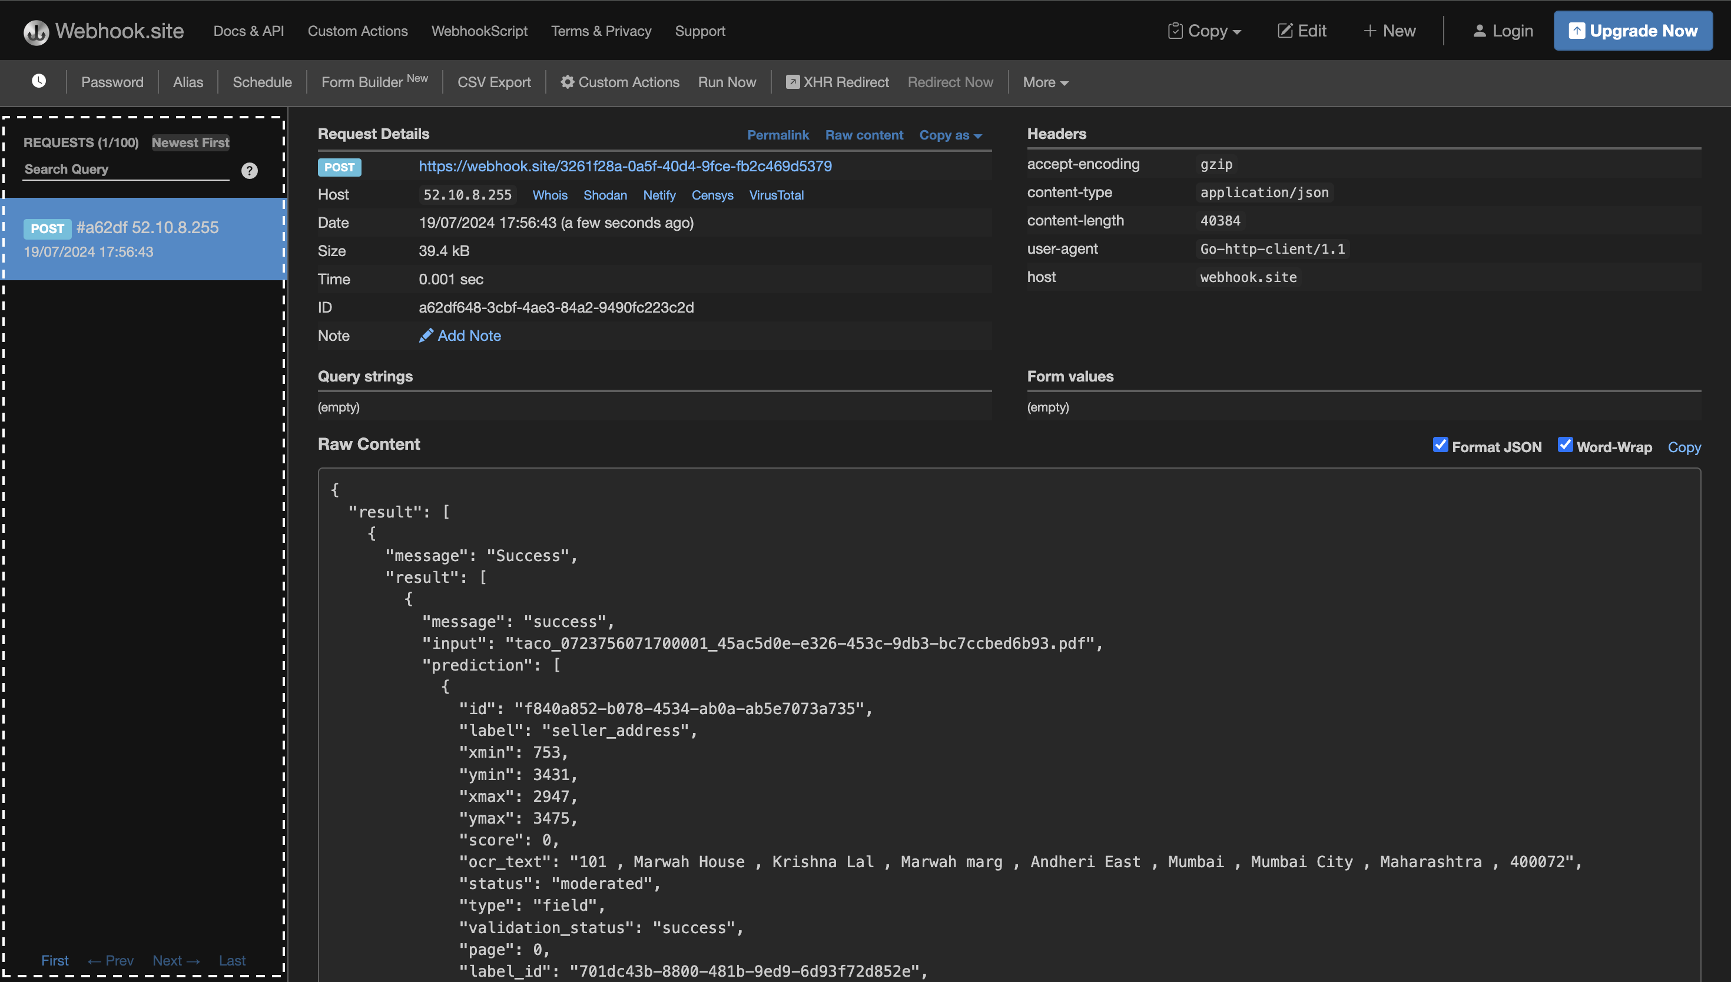Click the clock history icon in toolbar
Image resolution: width=1731 pixels, height=982 pixels.
39,82
